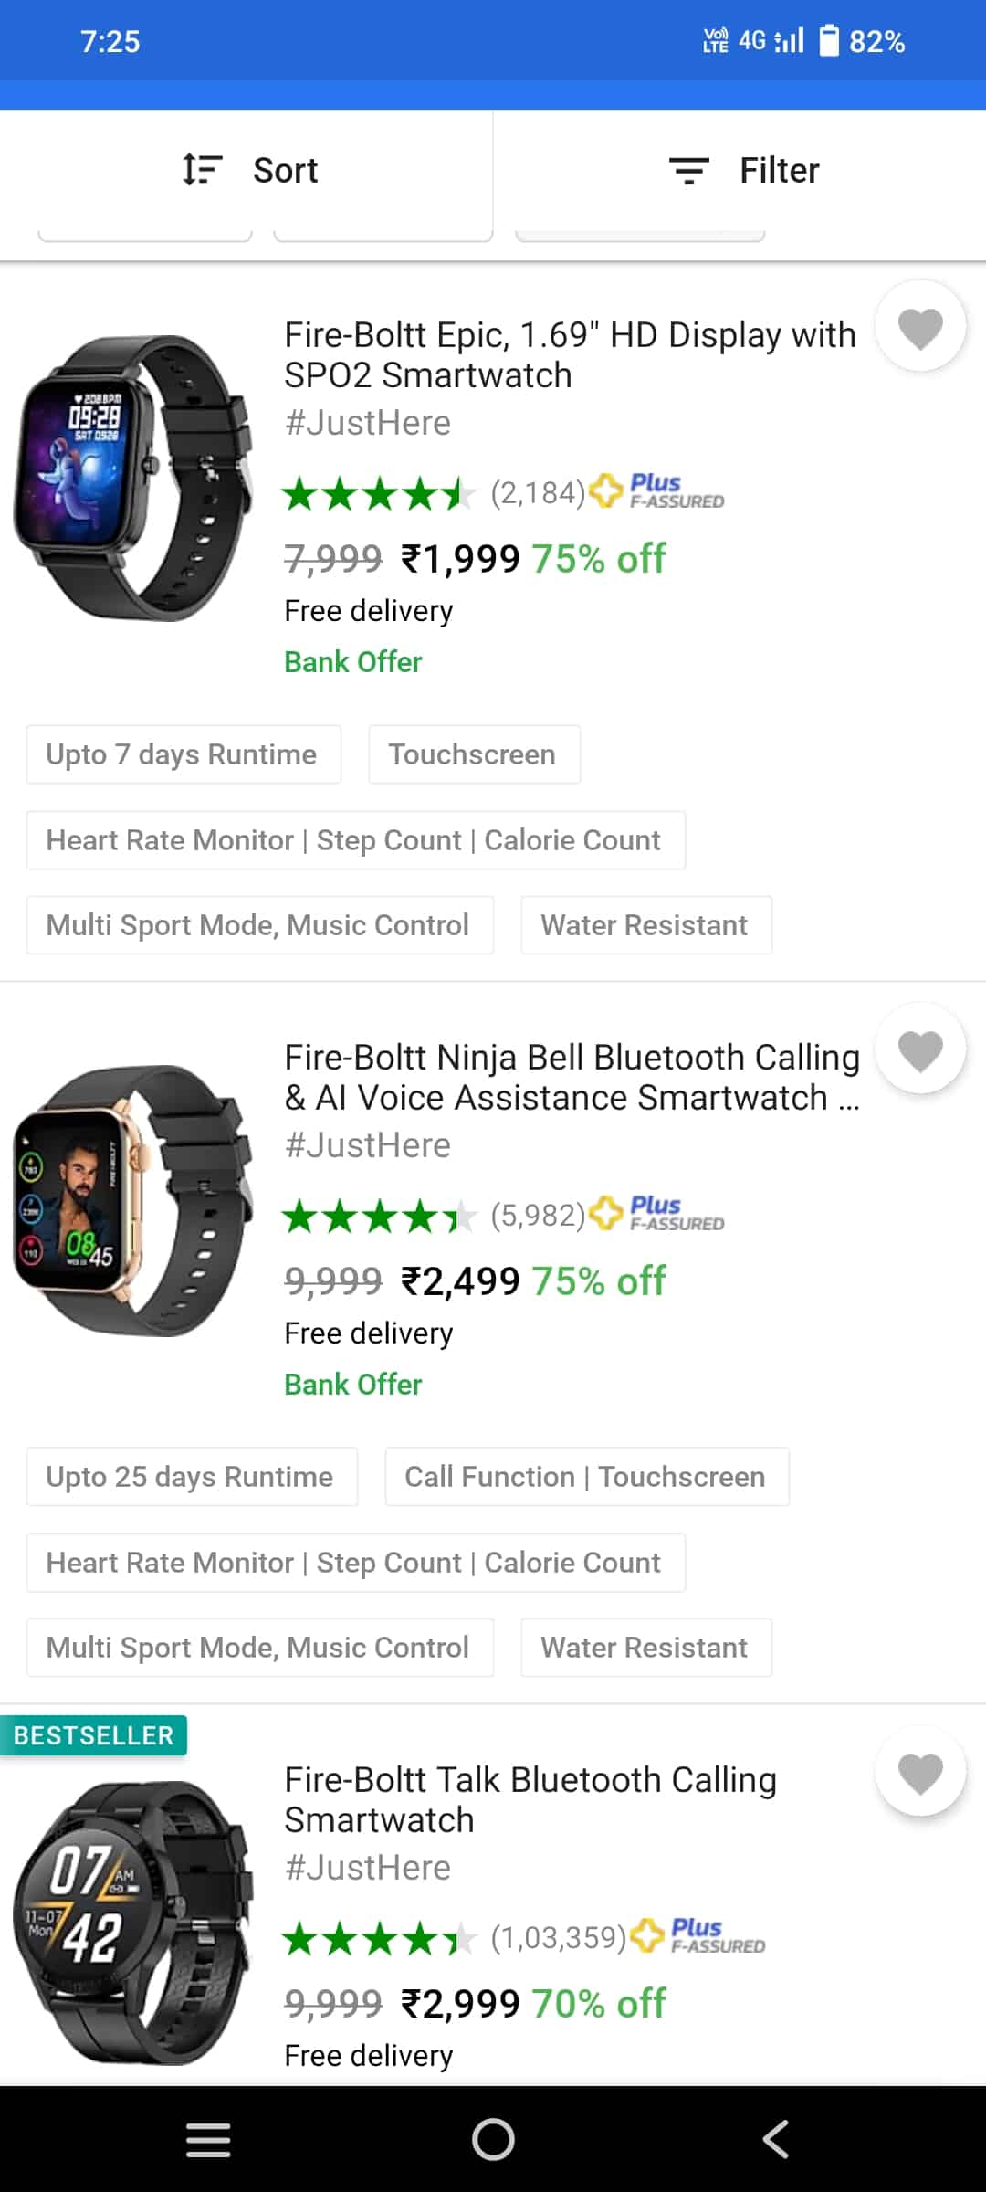Image resolution: width=986 pixels, height=2192 pixels.
Task: Open Fire-Boltt Talk Bluetooth Calling title
Action: click(x=530, y=1799)
